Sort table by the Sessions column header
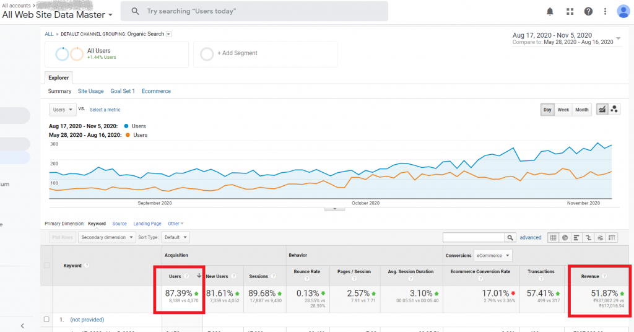 (x=258, y=276)
